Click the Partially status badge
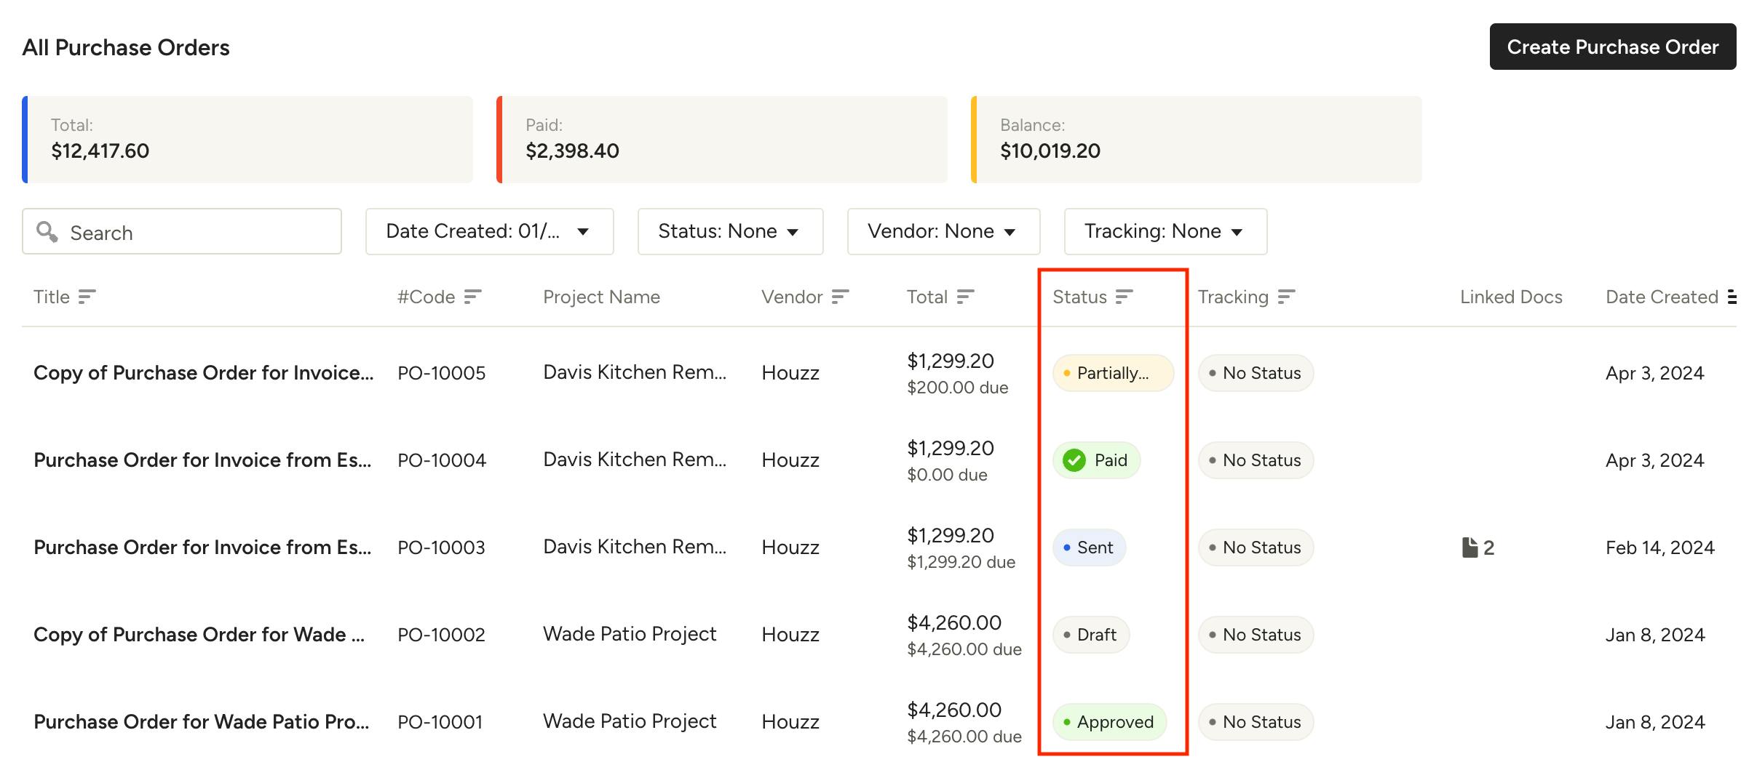The height and width of the screenshot is (762, 1757). pyautogui.click(x=1113, y=373)
